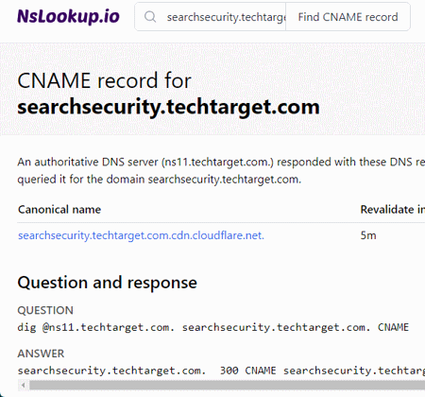Click the CNAME record for title text
Viewport: 425px width, 397px height.
coord(104,80)
